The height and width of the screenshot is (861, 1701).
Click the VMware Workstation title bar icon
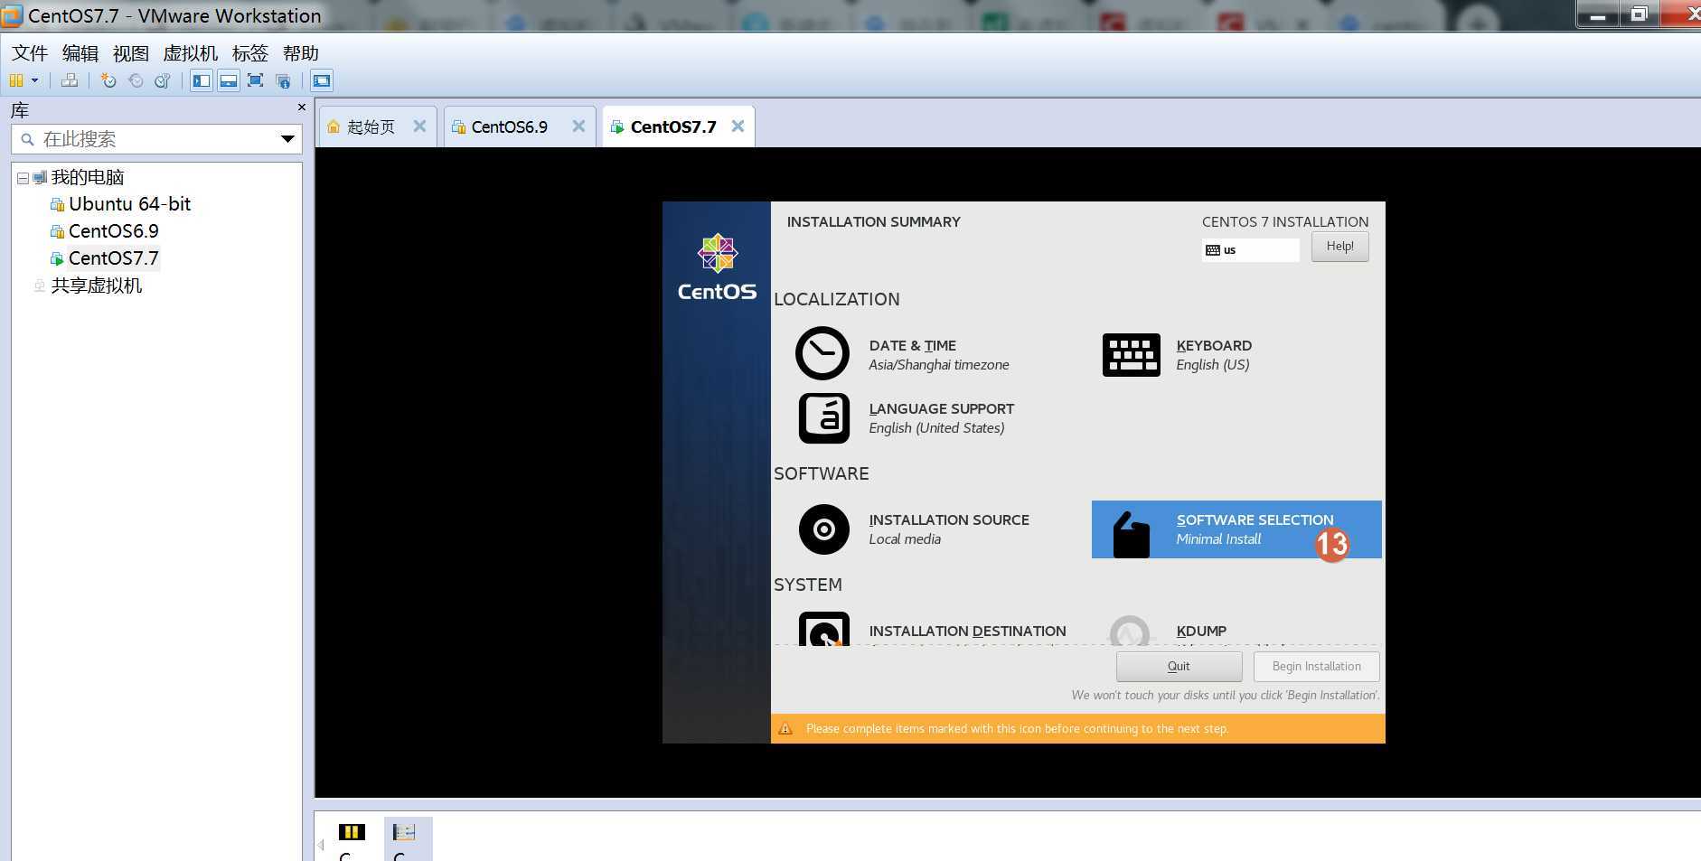[11, 15]
